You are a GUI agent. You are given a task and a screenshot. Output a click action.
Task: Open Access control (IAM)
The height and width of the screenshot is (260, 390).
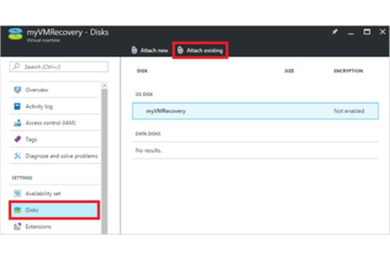(x=55, y=123)
